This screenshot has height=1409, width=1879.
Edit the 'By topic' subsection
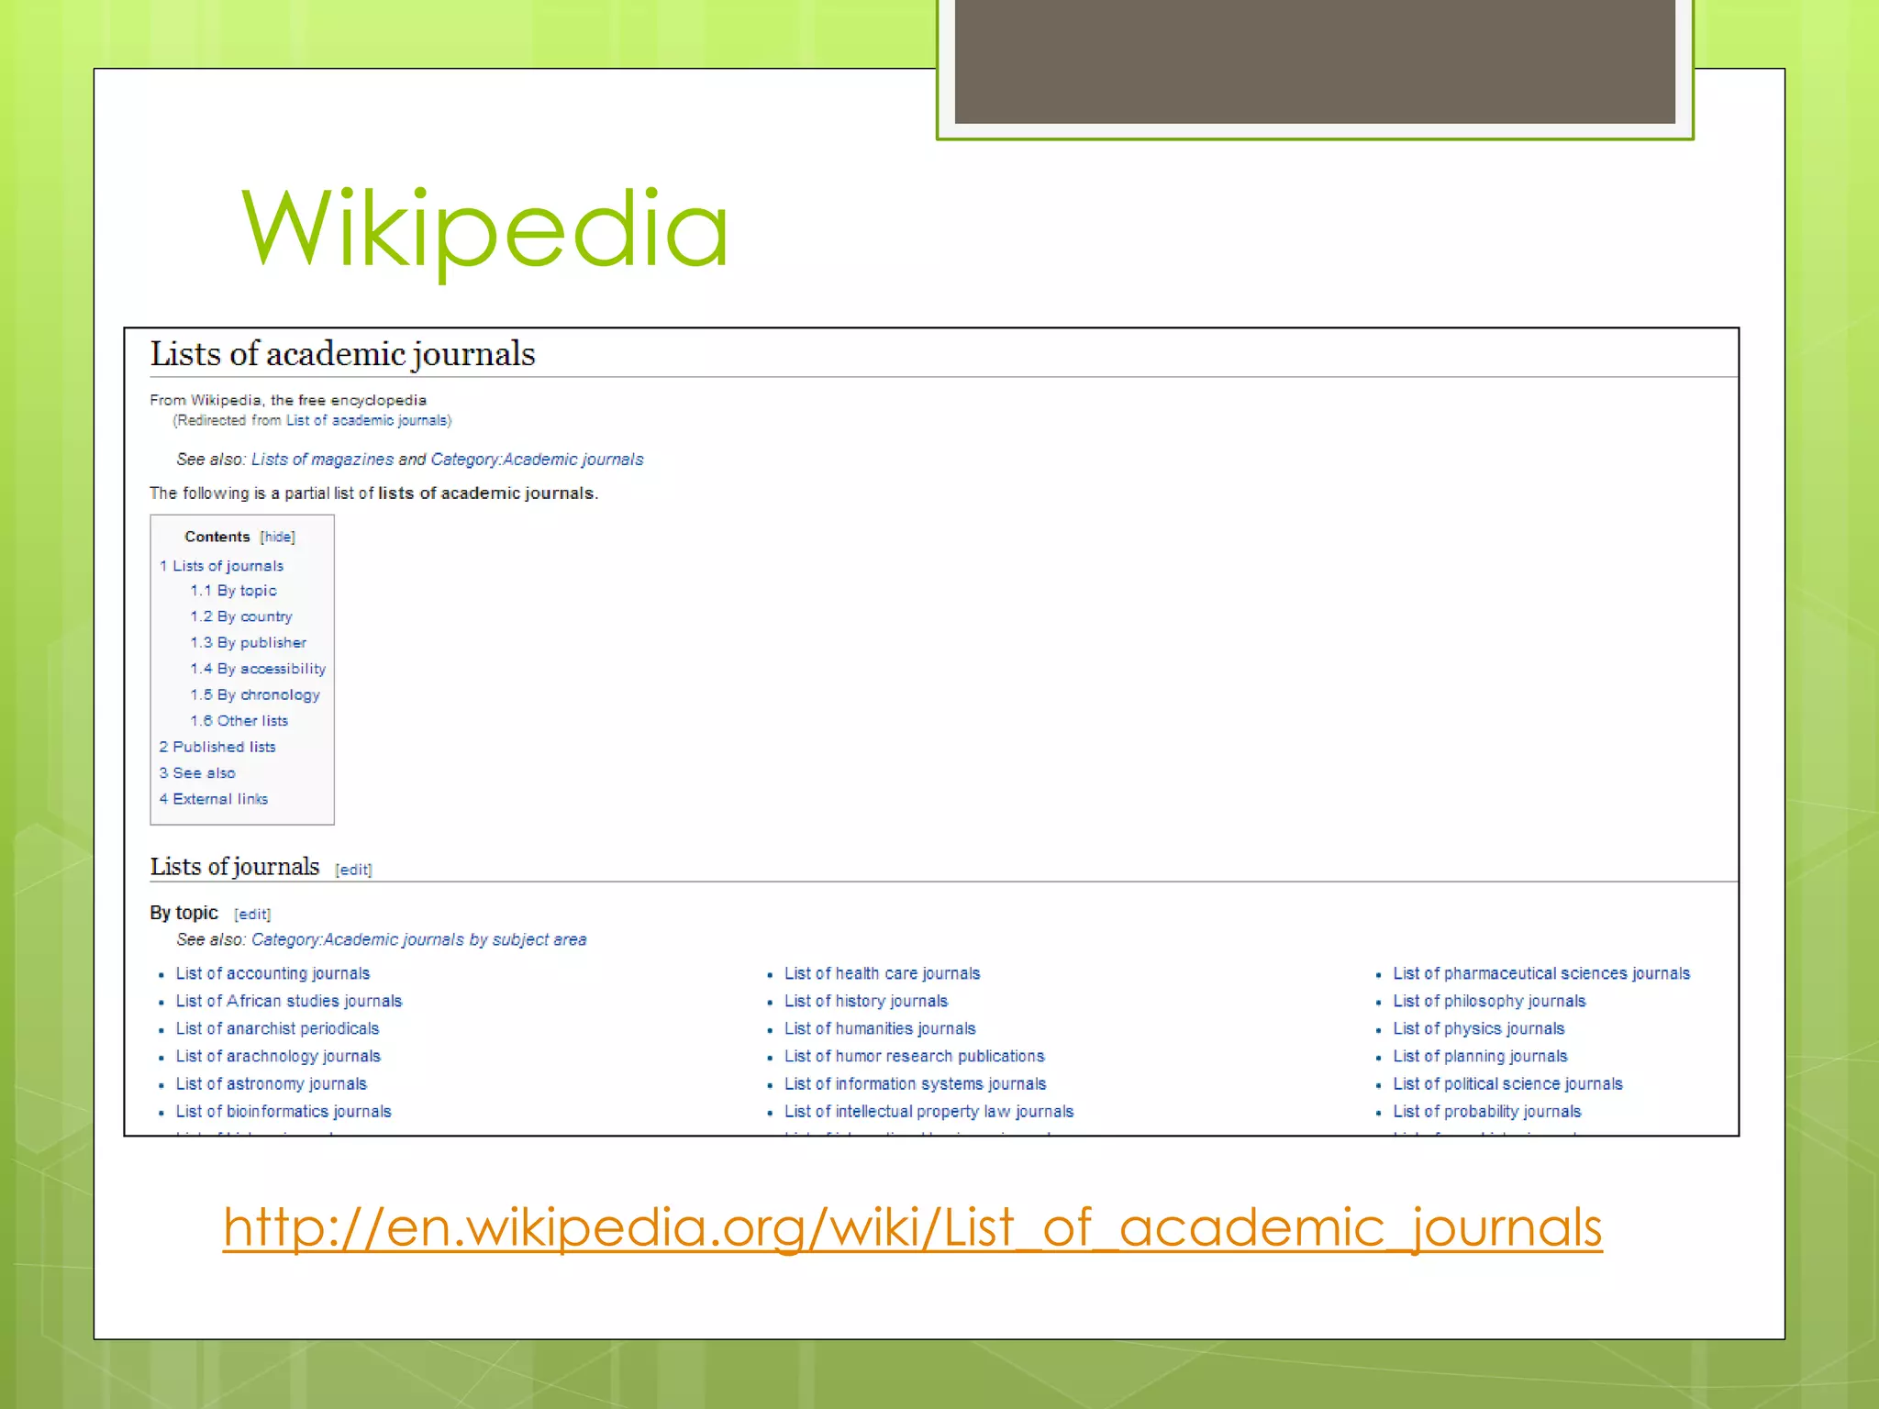[x=252, y=915]
